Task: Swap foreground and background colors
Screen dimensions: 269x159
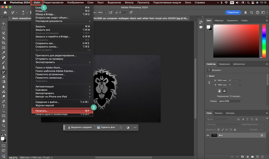Action: 5,135
